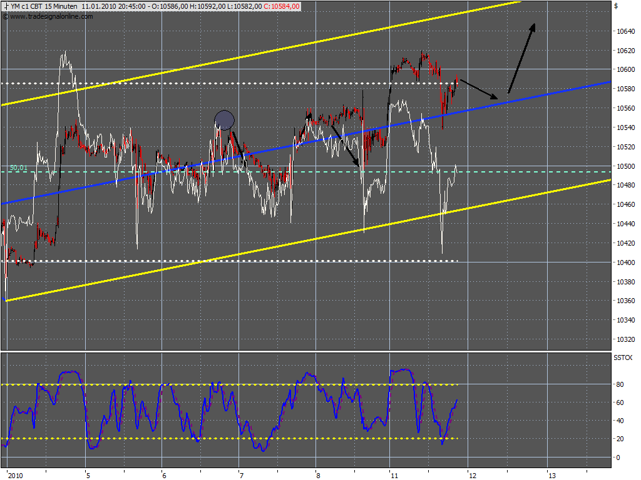Select the grey circle marker on the chart
The image size is (641, 480).
click(x=225, y=121)
